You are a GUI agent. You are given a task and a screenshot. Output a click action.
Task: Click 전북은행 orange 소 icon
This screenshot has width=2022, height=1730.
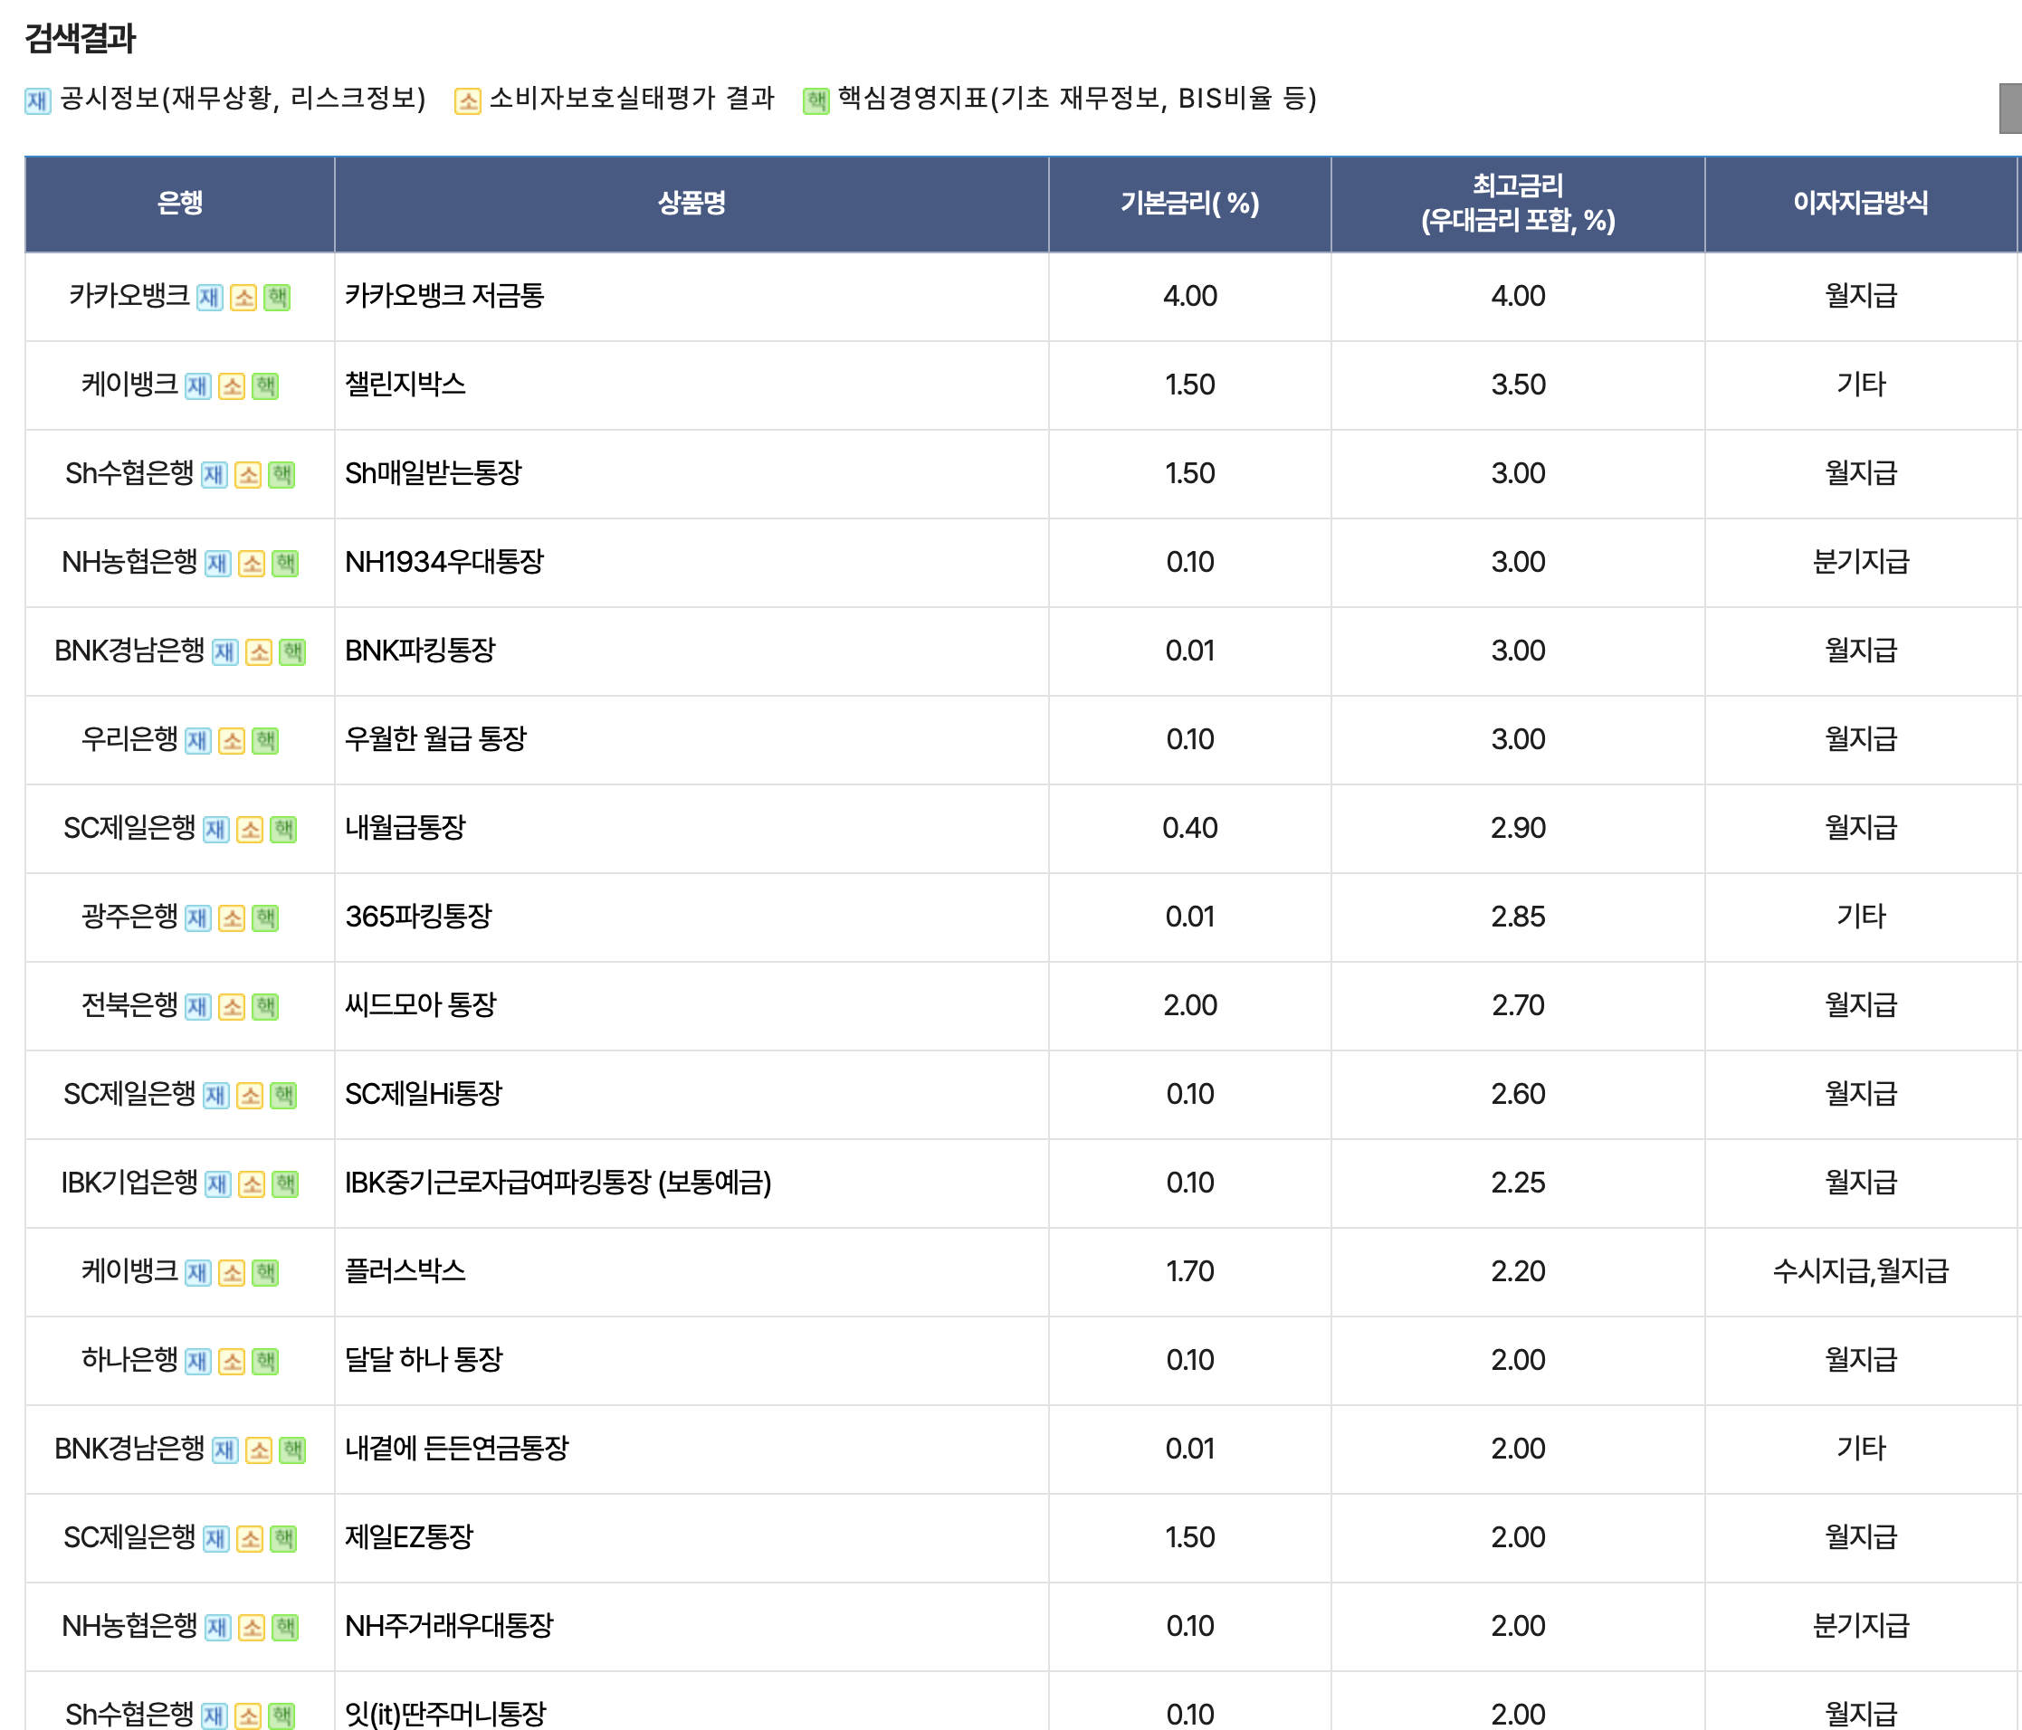tap(232, 1007)
